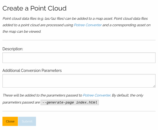The width and height of the screenshot is (158, 130).
Task: Click the Additional Conversion Parameters label
Action: tap(32, 71)
